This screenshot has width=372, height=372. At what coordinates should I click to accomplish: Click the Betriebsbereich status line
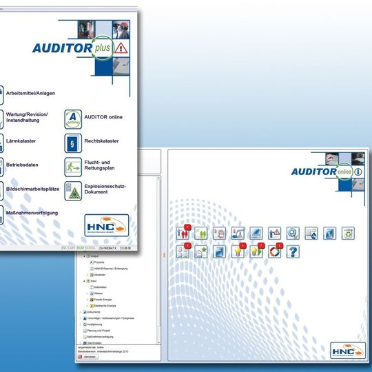[x=103, y=351]
